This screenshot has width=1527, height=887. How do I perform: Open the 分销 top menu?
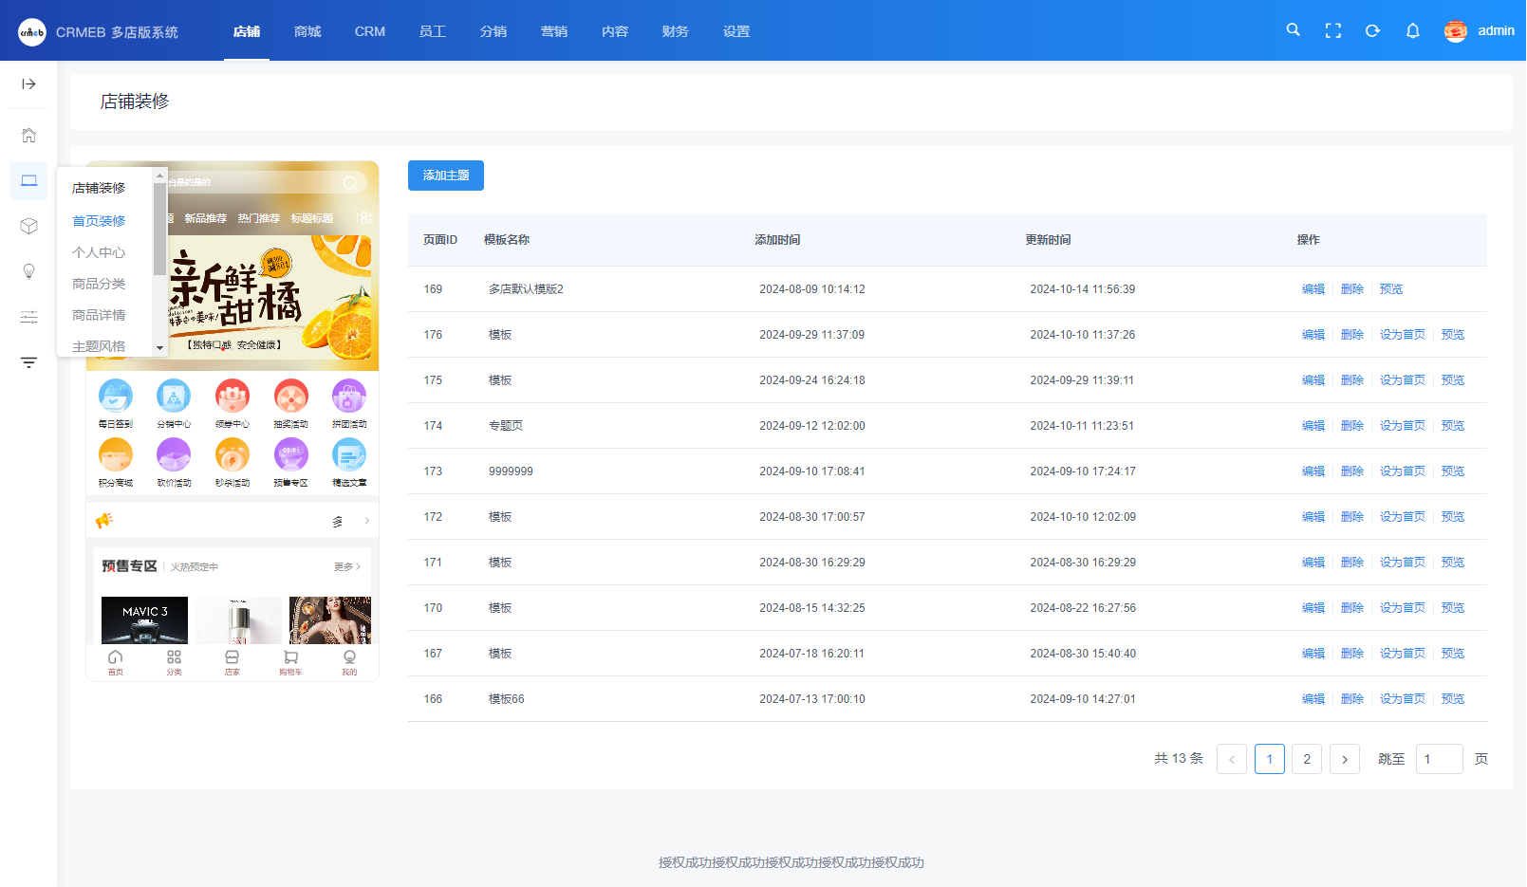493,31
